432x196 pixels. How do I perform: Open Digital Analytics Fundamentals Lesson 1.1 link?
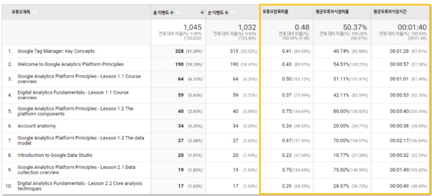[x=73, y=95]
